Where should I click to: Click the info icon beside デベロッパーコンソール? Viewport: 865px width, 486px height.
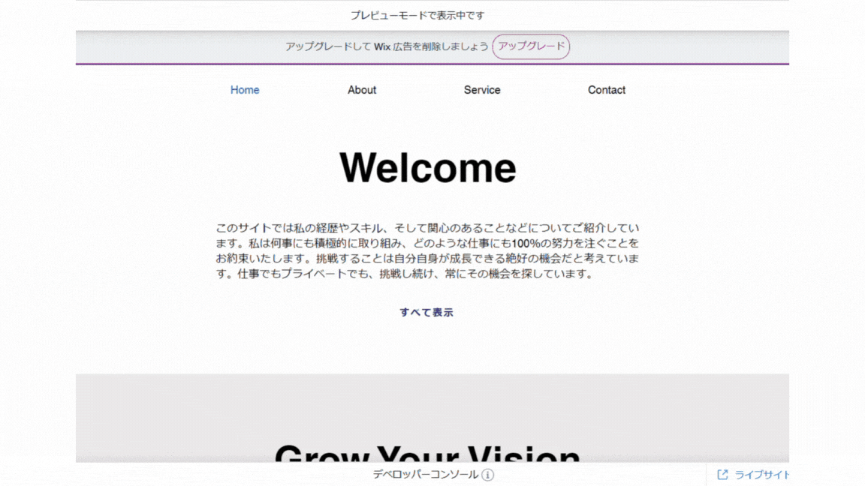click(x=487, y=475)
